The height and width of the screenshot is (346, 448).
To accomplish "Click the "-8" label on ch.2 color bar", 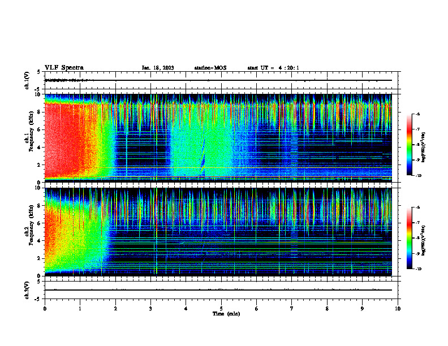I will 417,238.
